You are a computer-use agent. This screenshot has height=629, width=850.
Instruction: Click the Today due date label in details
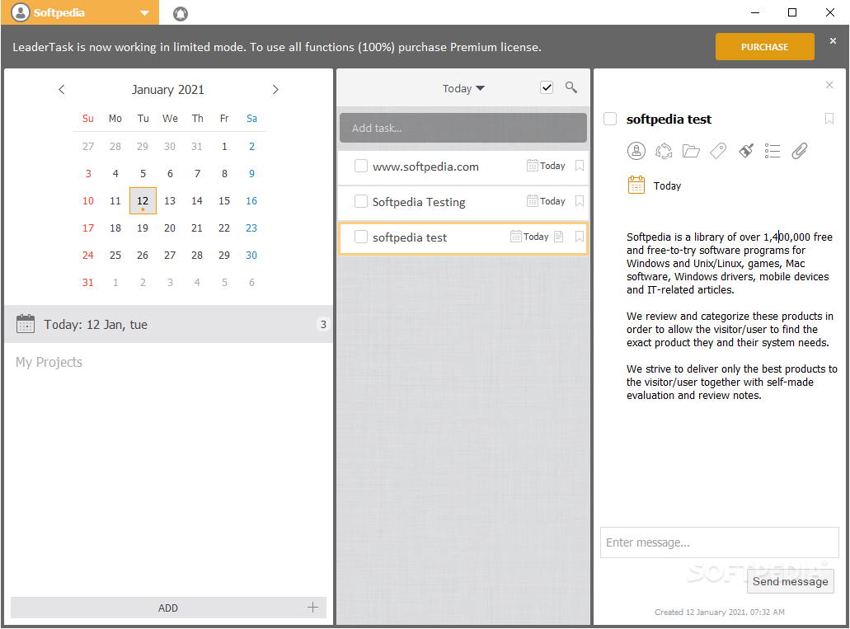(x=667, y=186)
